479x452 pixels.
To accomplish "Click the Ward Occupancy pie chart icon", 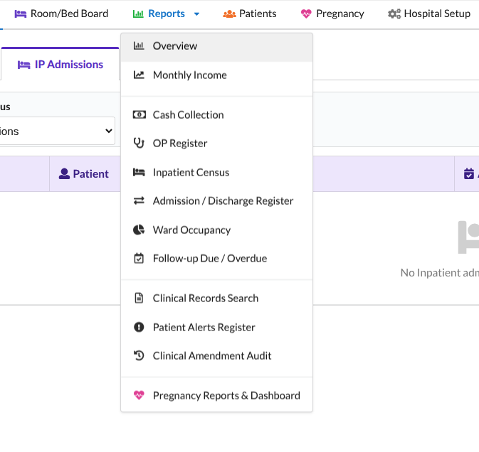I will [139, 230].
